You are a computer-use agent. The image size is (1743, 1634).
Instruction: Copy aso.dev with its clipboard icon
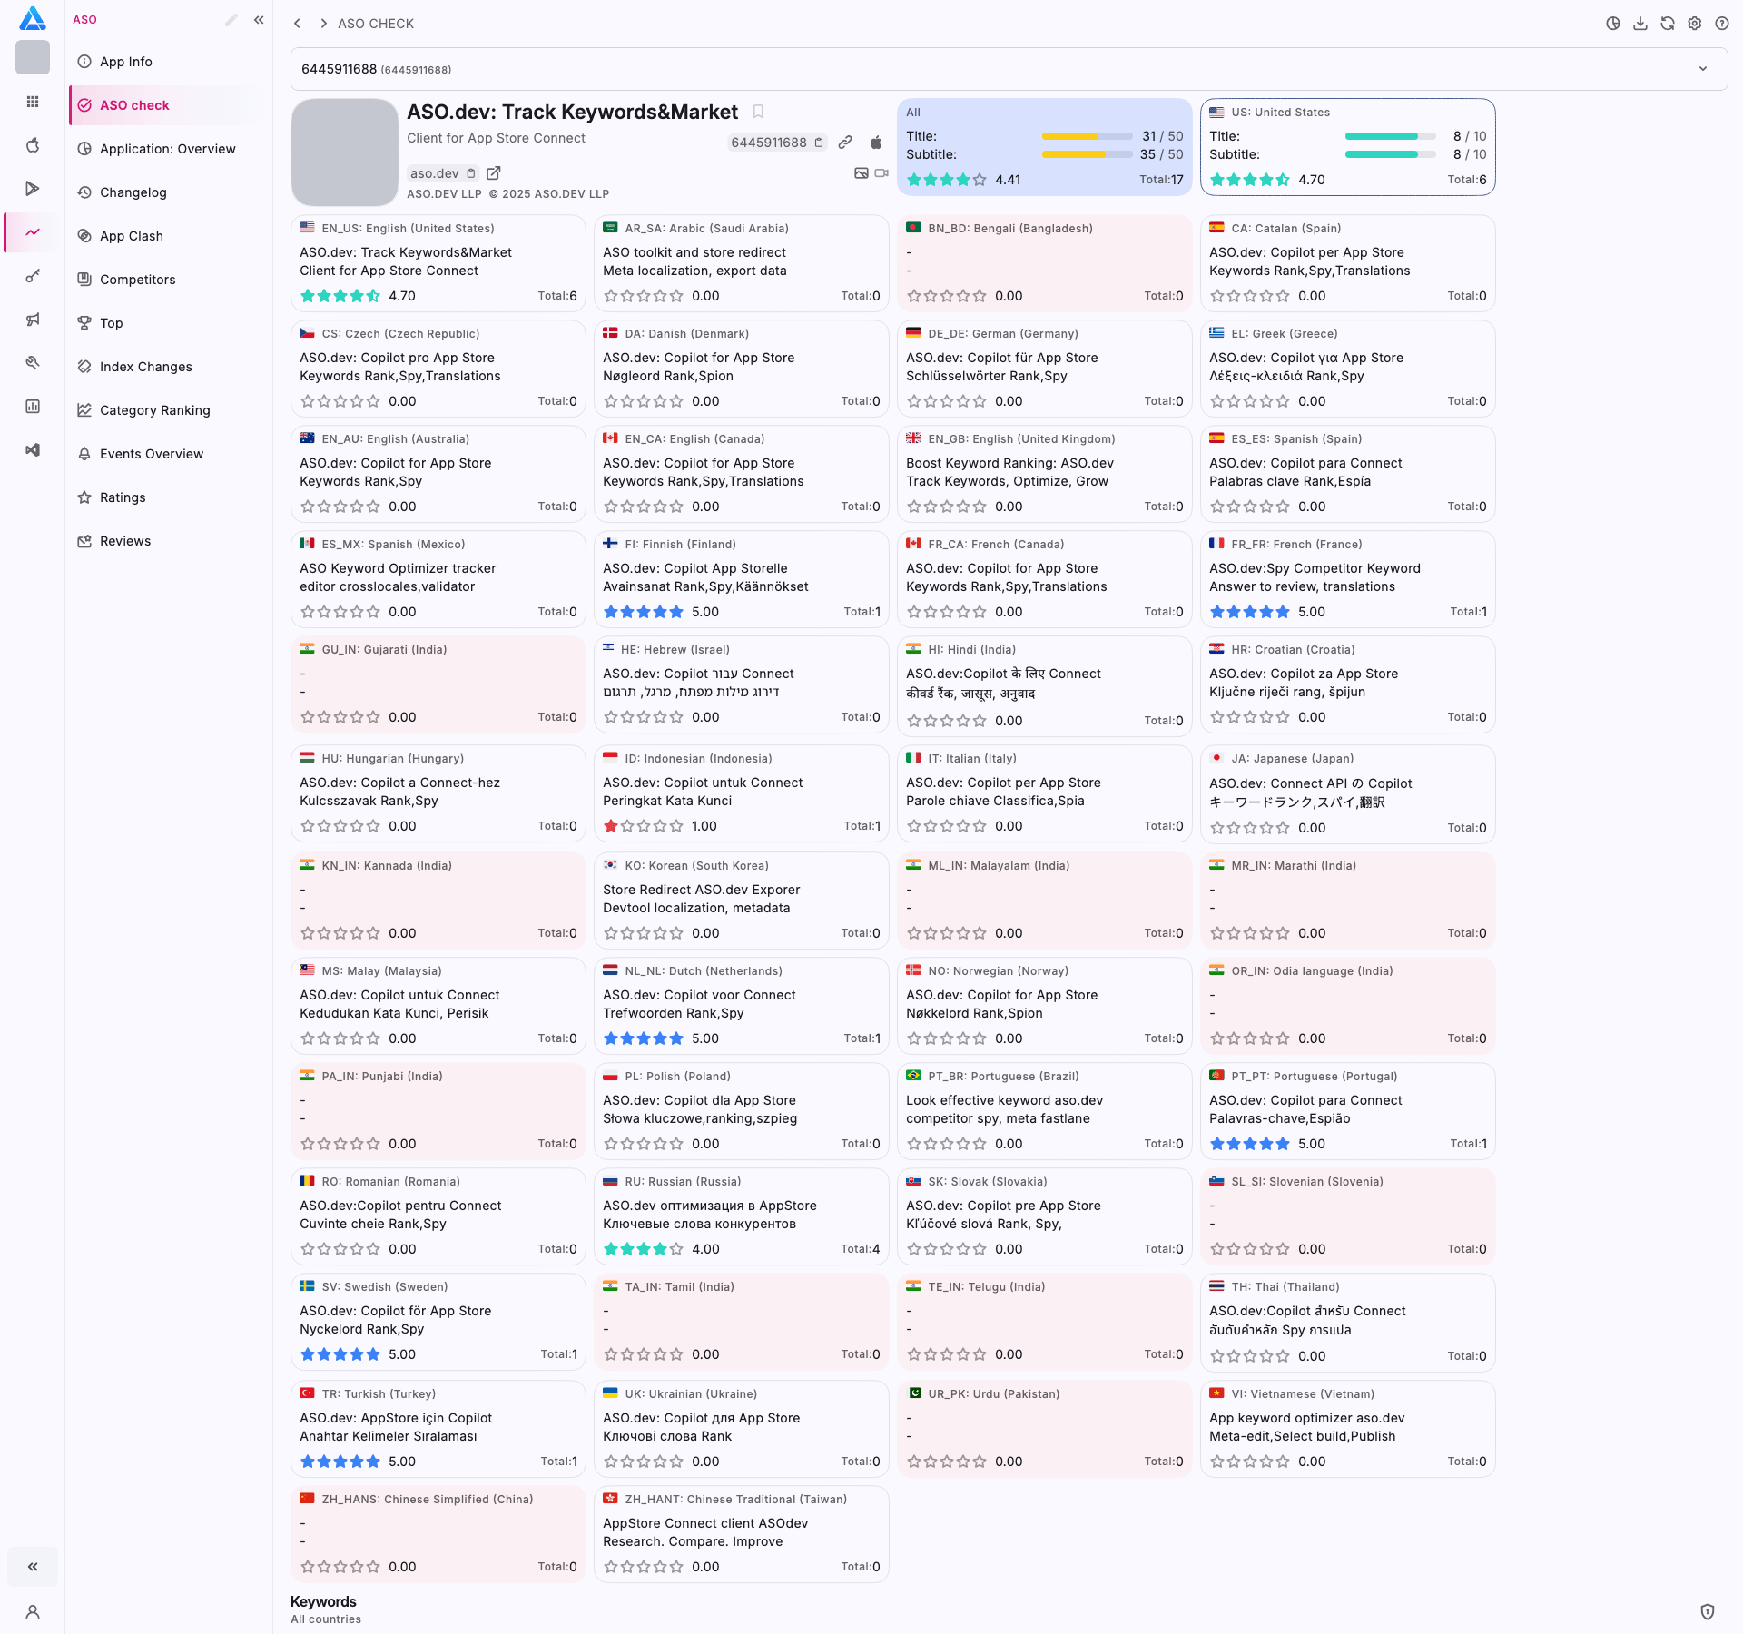point(471,173)
